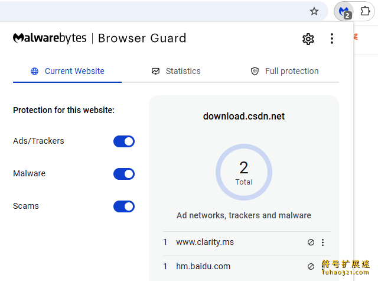Image resolution: width=378 pixels, height=281 pixels.
Task: Click the Full protection shield icon
Action: 255,71
